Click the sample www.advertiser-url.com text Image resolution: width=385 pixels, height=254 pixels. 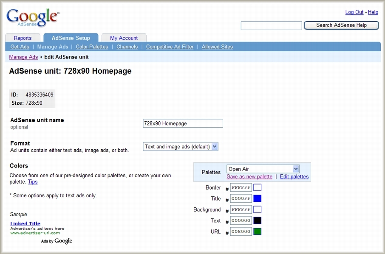click(35, 233)
